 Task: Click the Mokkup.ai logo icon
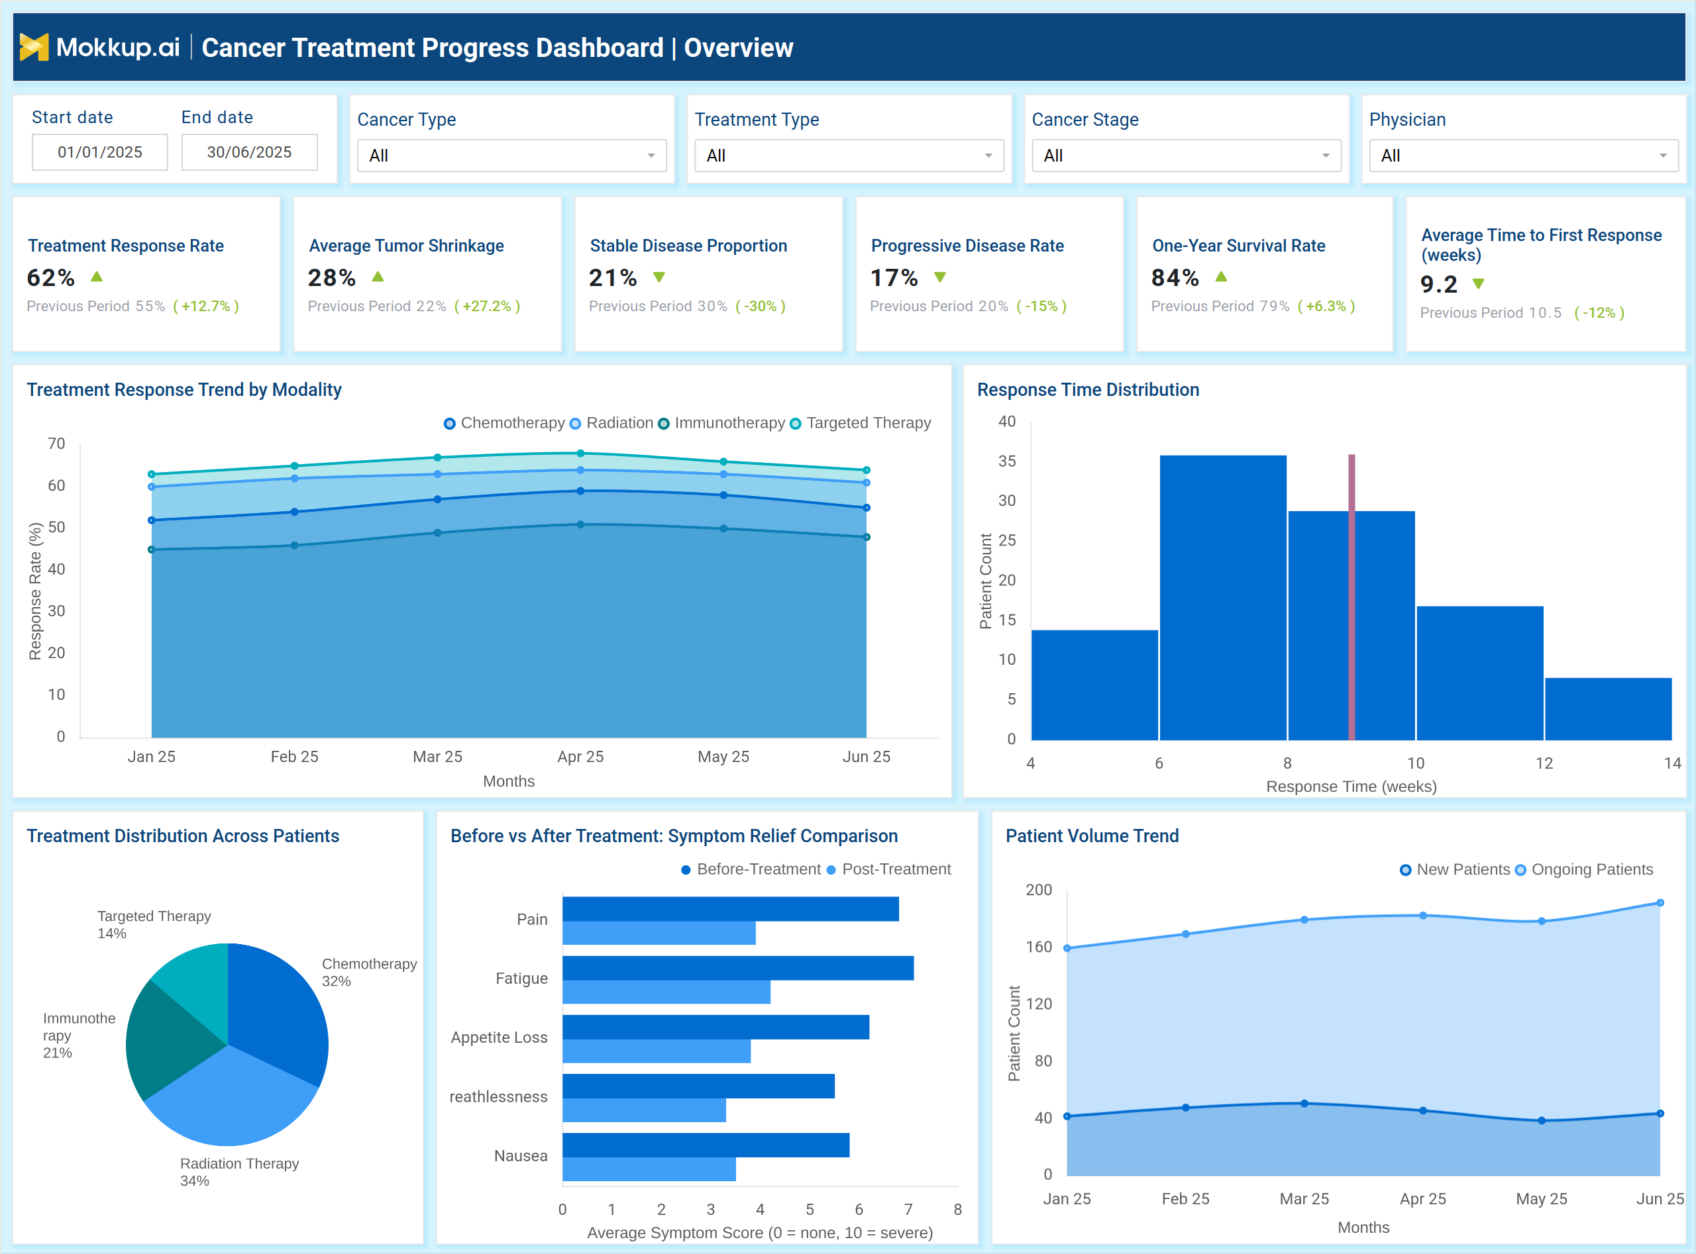point(34,47)
